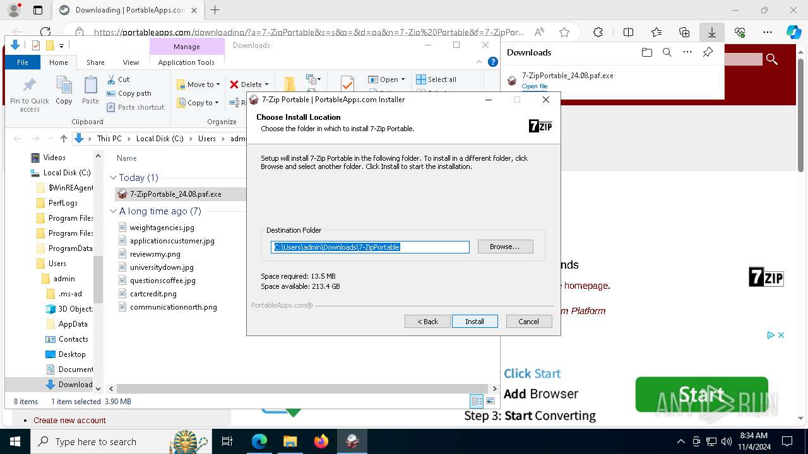Open the Windows Start menu
Image resolution: width=808 pixels, height=454 pixels.
15,441
